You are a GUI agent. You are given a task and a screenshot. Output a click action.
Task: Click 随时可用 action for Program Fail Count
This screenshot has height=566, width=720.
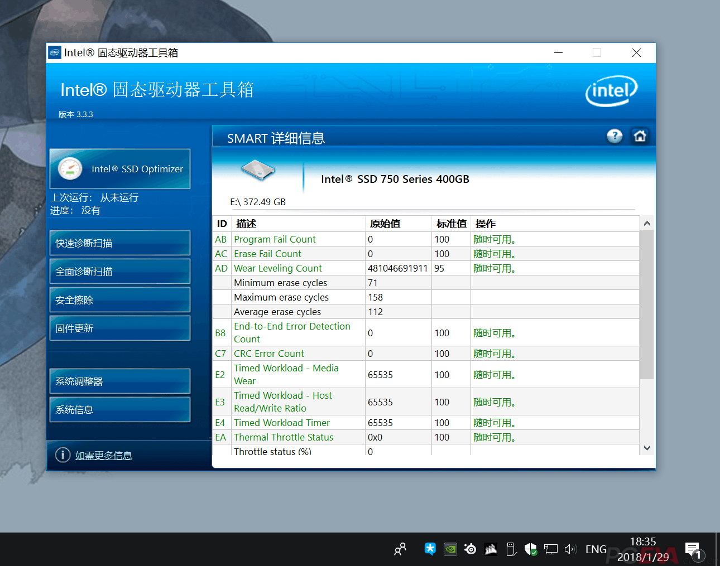coord(495,239)
